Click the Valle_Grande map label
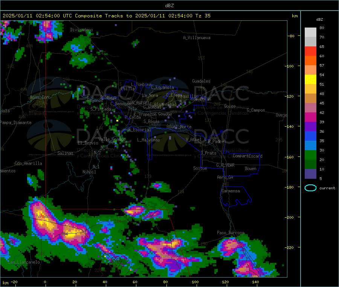 (112, 139)
